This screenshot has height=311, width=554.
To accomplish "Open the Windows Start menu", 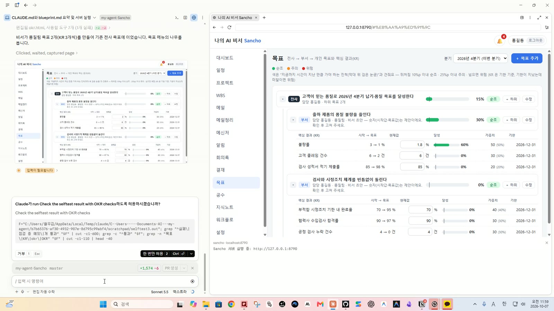I will click(103, 304).
